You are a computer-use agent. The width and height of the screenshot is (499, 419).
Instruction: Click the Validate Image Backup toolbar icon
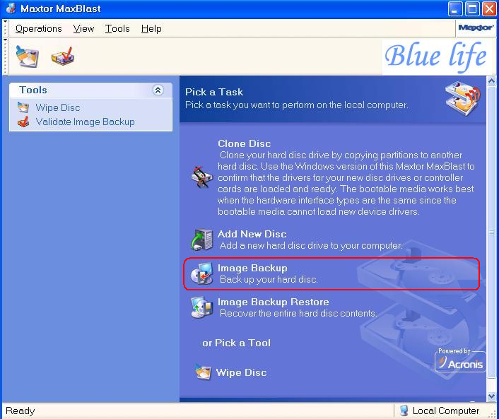point(63,57)
